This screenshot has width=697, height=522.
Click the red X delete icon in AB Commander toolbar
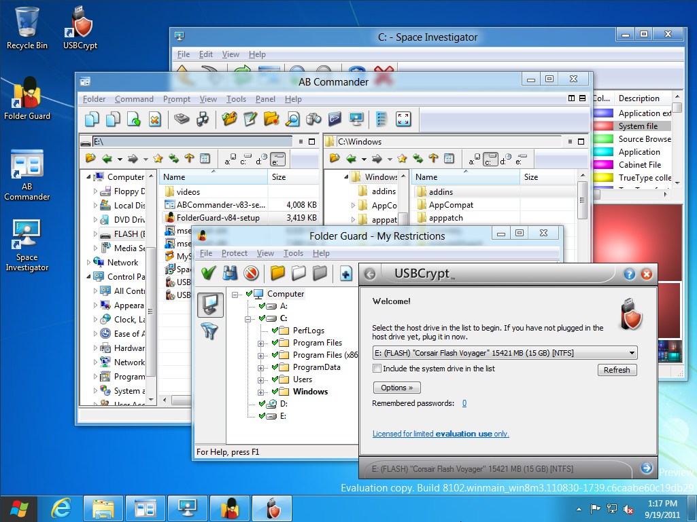point(154,119)
